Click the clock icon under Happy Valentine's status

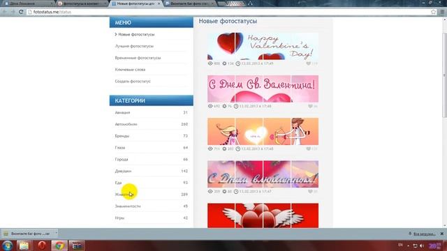(238, 63)
